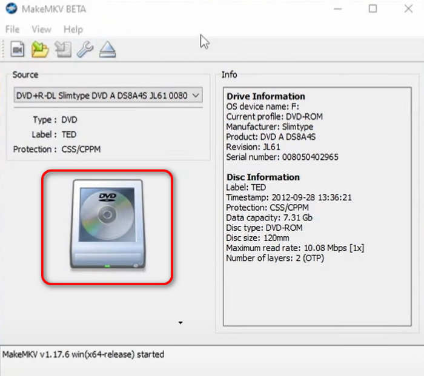Click the Open files video icon
The image size is (424, 376).
click(x=18, y=49)
